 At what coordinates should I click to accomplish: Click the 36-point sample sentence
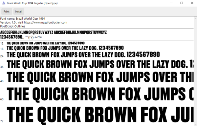(100, 64)
